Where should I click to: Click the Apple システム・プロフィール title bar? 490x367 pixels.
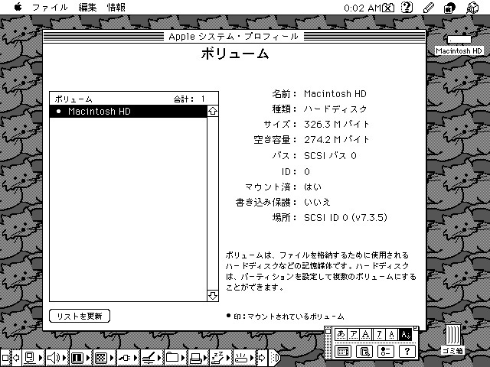click(x=234, y=37)
